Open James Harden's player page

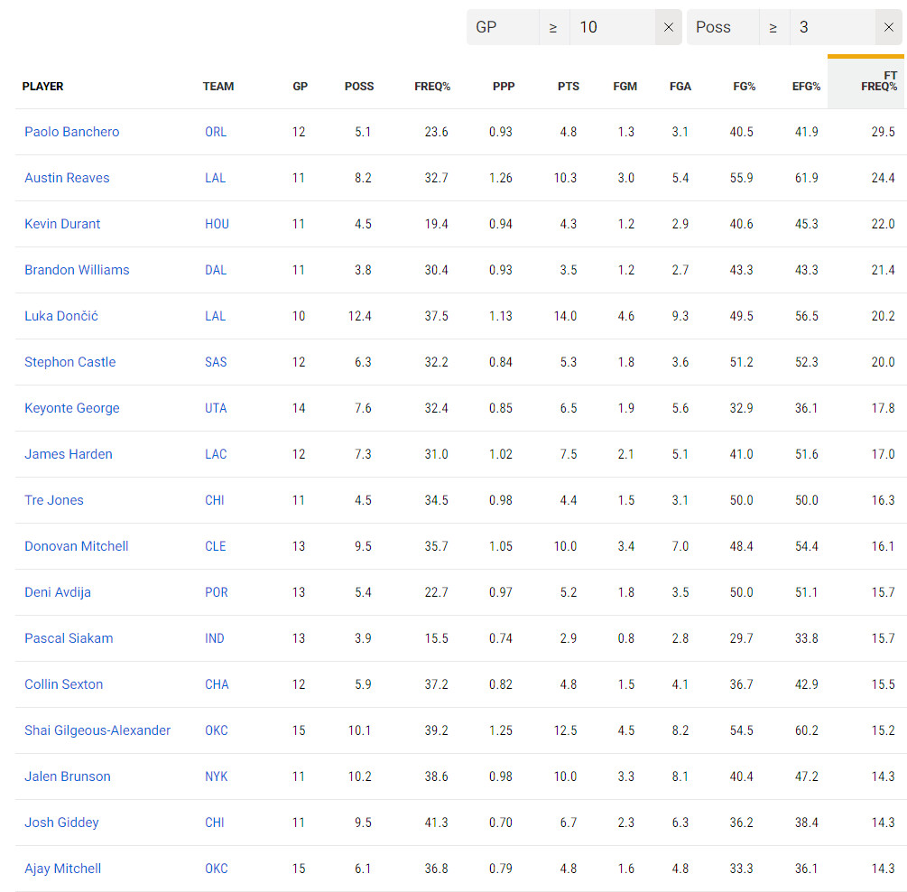[69, 454]
